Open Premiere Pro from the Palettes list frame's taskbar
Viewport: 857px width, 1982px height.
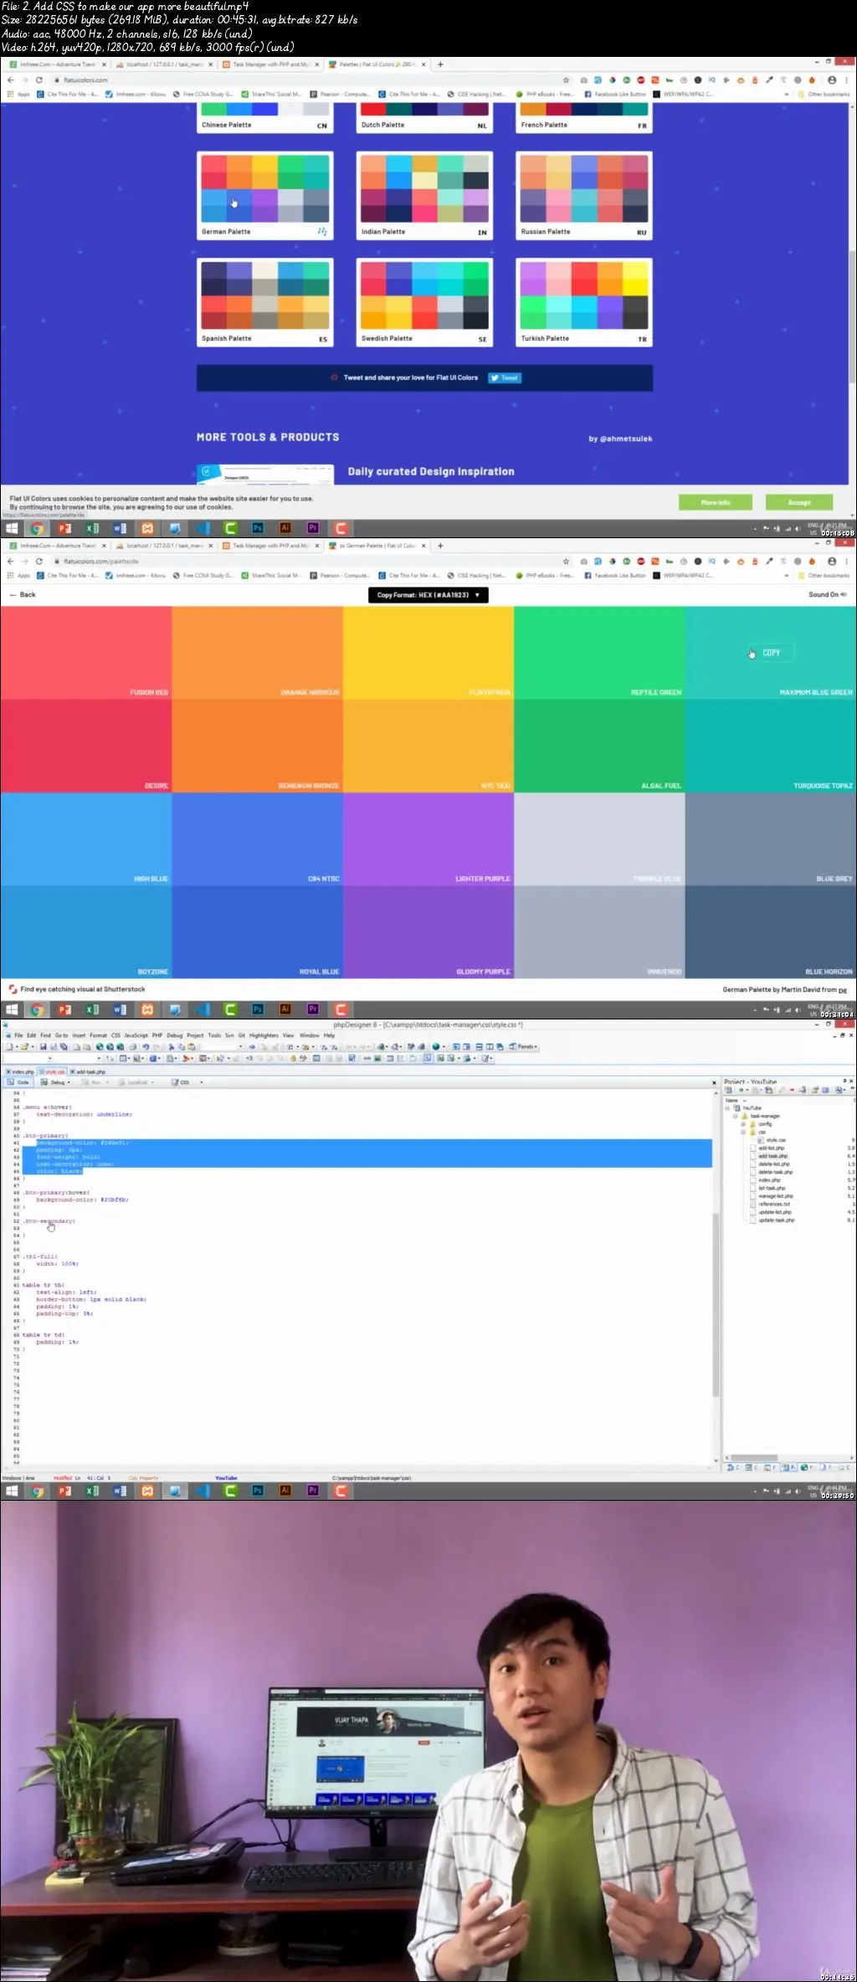coord(313,528)
